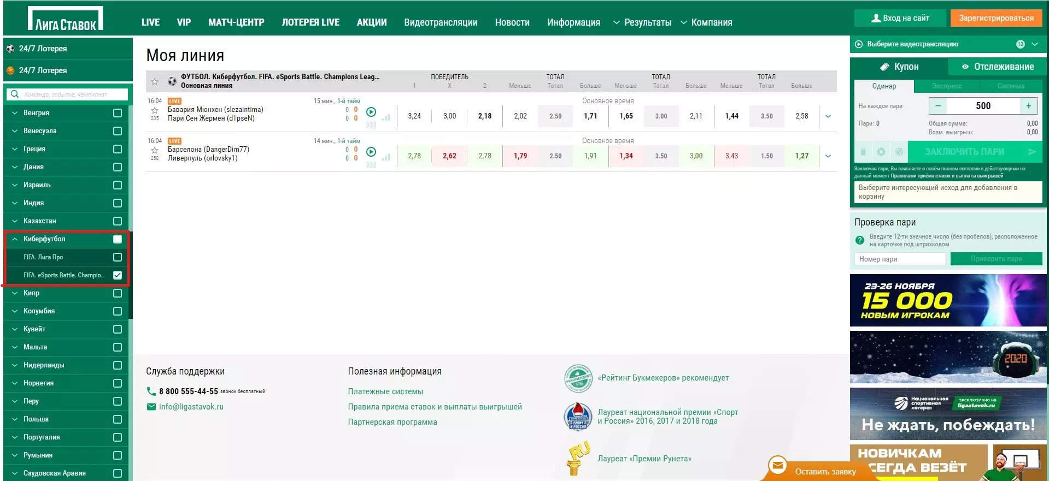Click the play icon beside Выберите видеотрансляцию
The image size is (1049, 481).
[x=859, y=44]
